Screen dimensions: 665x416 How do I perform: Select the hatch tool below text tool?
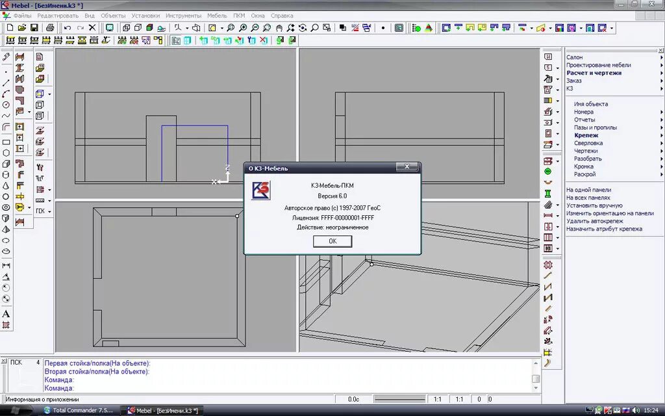pos(6,325)
